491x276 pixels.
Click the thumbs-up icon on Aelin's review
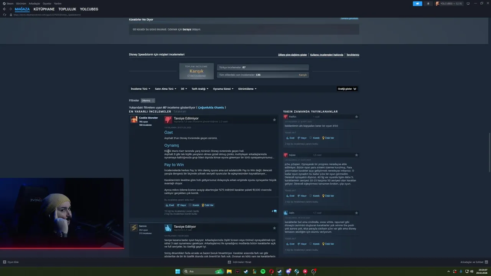286,213
